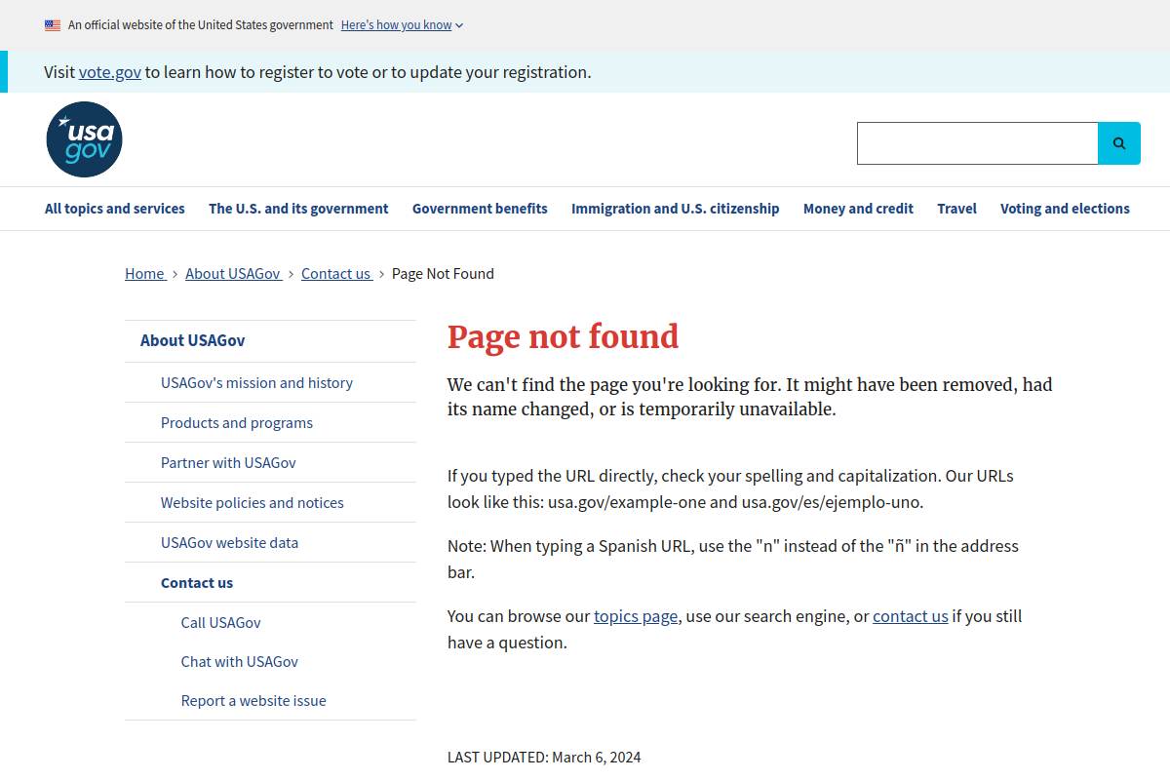The width and height of the screenshot is (1170, 780).
Task: Click Contact us breadcrumb link
Action: pyautogui.click(x=336, y=274)
